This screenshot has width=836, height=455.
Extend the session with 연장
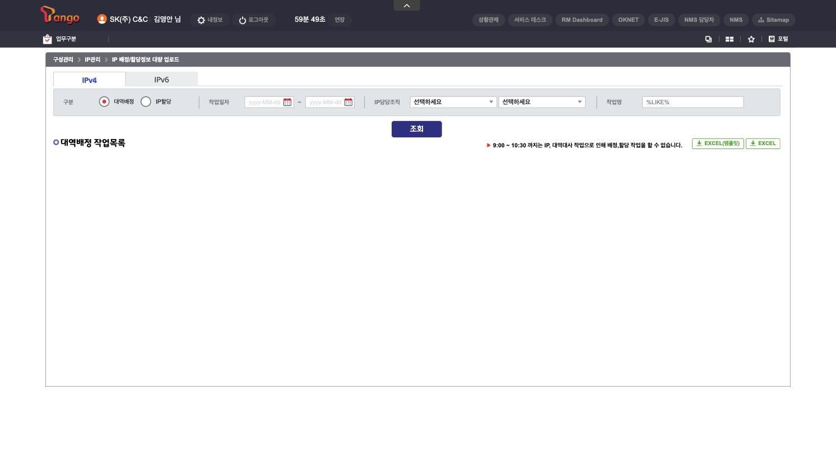pyautogui.click(x=340, y=20)
